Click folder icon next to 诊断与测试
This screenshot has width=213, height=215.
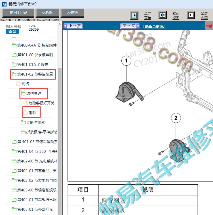click(x=23, y=122)
